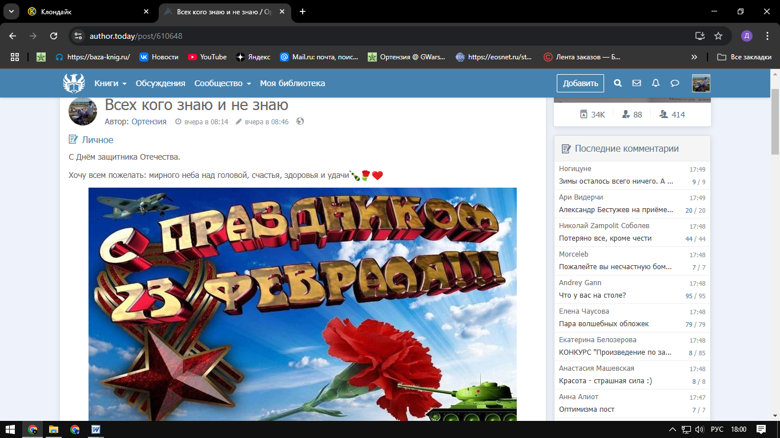The width and height of the screenshot is (780, 438).
Task: Go to Моя библиотека
Action: [292, 83]
